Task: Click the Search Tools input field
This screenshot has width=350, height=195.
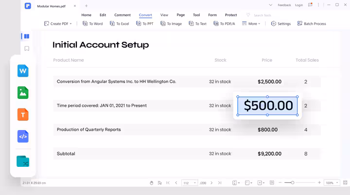Action: 262,15
